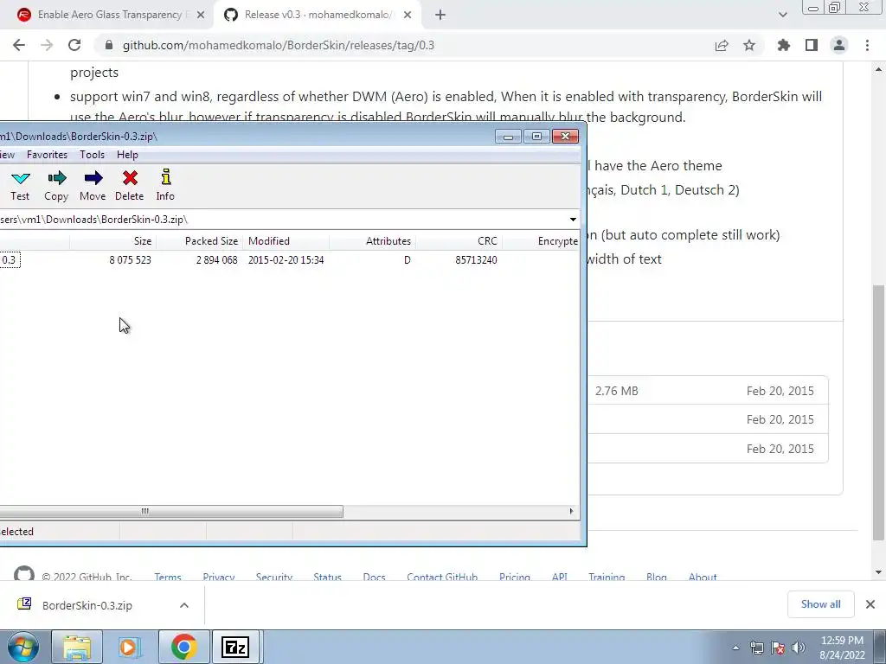
Task: Open the Windows Start button
Action: pos(23,647)
